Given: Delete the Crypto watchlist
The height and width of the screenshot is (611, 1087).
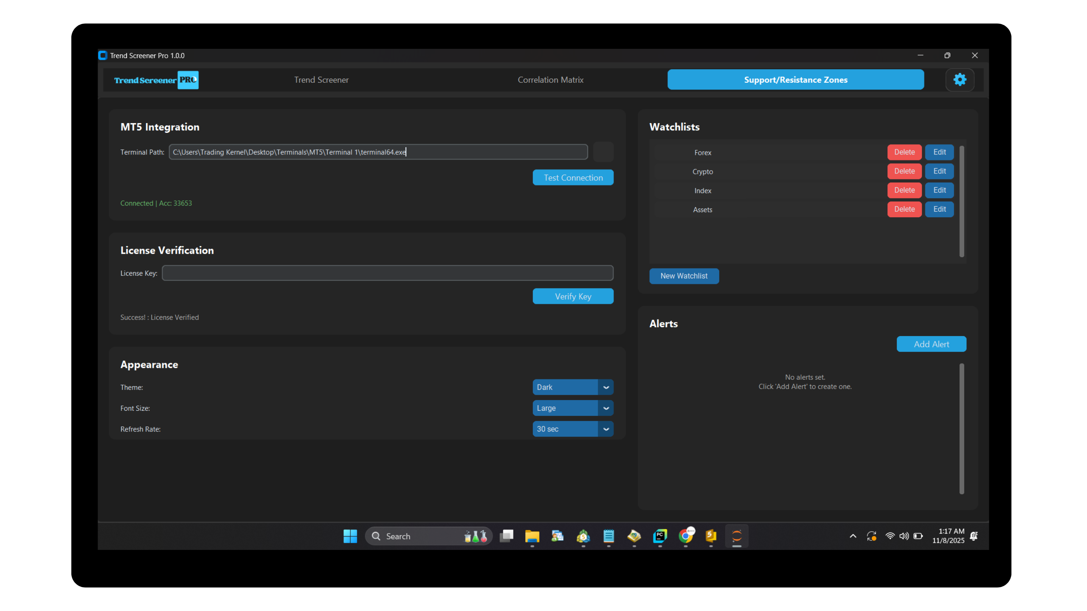Looking at the screenshot, I should [x=904, y=171].
